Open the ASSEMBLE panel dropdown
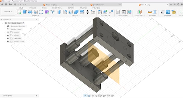Viewport: 183px width, 98px height. coord(105,16)
